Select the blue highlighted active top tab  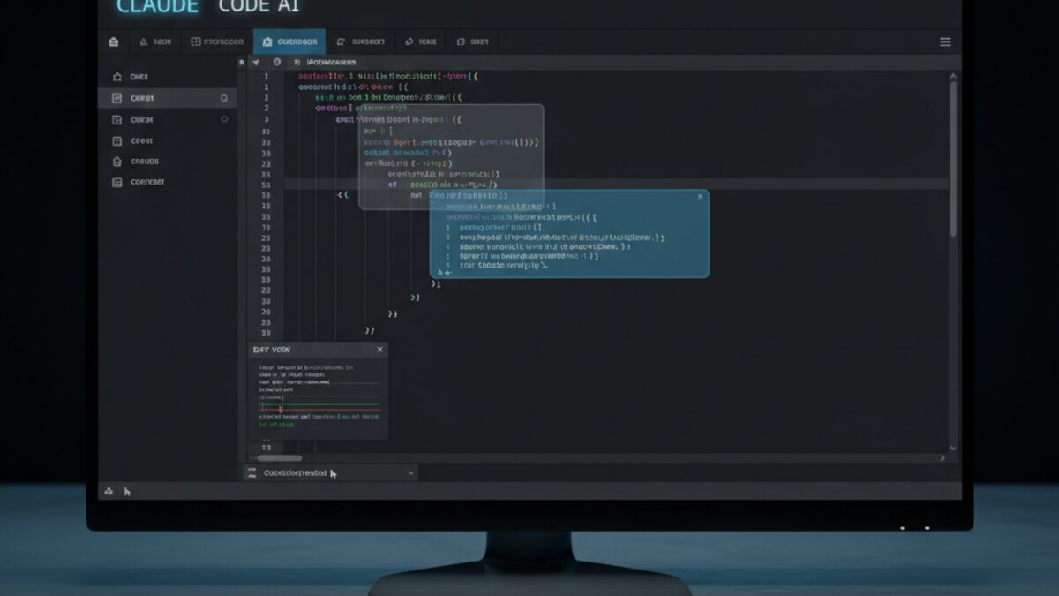(289, 41)
